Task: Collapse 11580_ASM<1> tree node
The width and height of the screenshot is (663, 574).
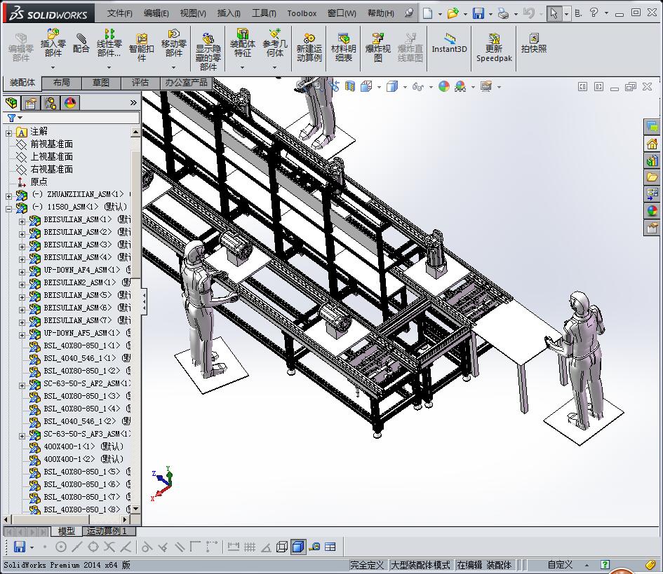Action: point(8,209)
